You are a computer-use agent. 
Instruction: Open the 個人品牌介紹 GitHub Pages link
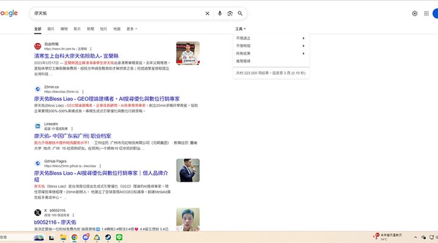click(101, 176)
